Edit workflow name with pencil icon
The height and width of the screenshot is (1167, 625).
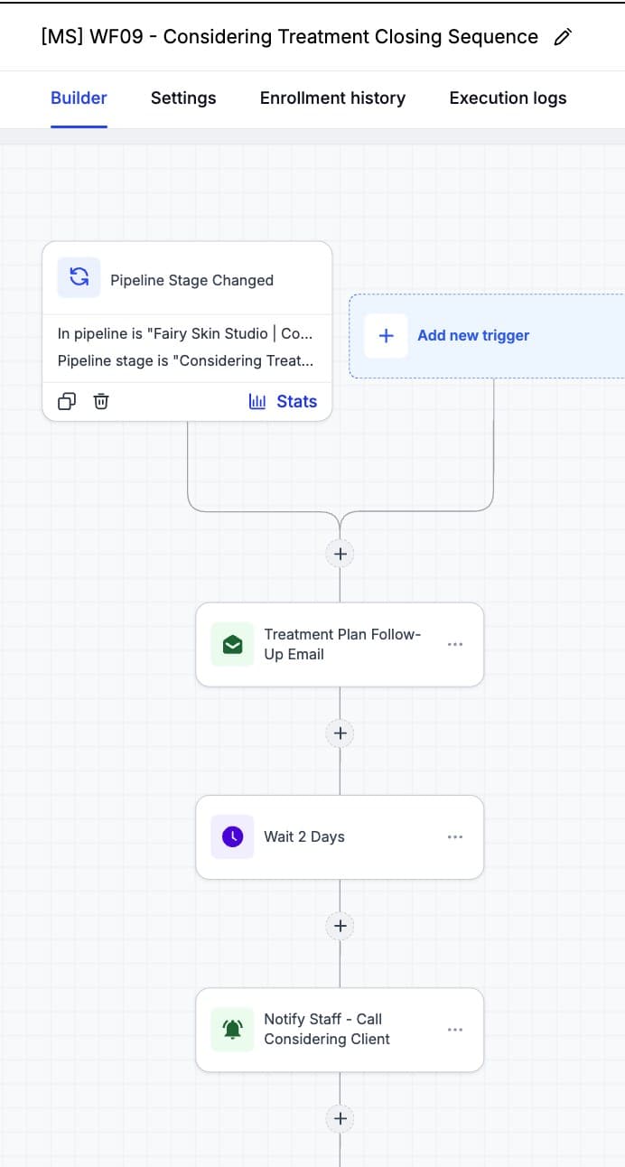pos(563,37)
